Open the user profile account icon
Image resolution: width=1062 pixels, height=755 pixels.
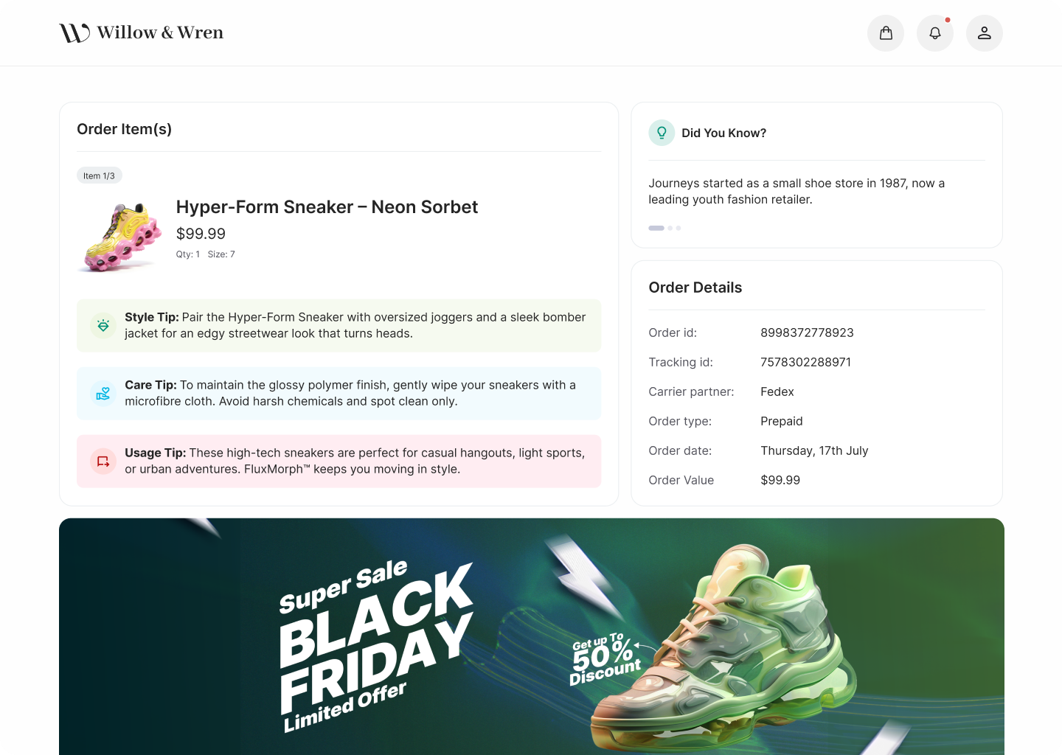985,32
